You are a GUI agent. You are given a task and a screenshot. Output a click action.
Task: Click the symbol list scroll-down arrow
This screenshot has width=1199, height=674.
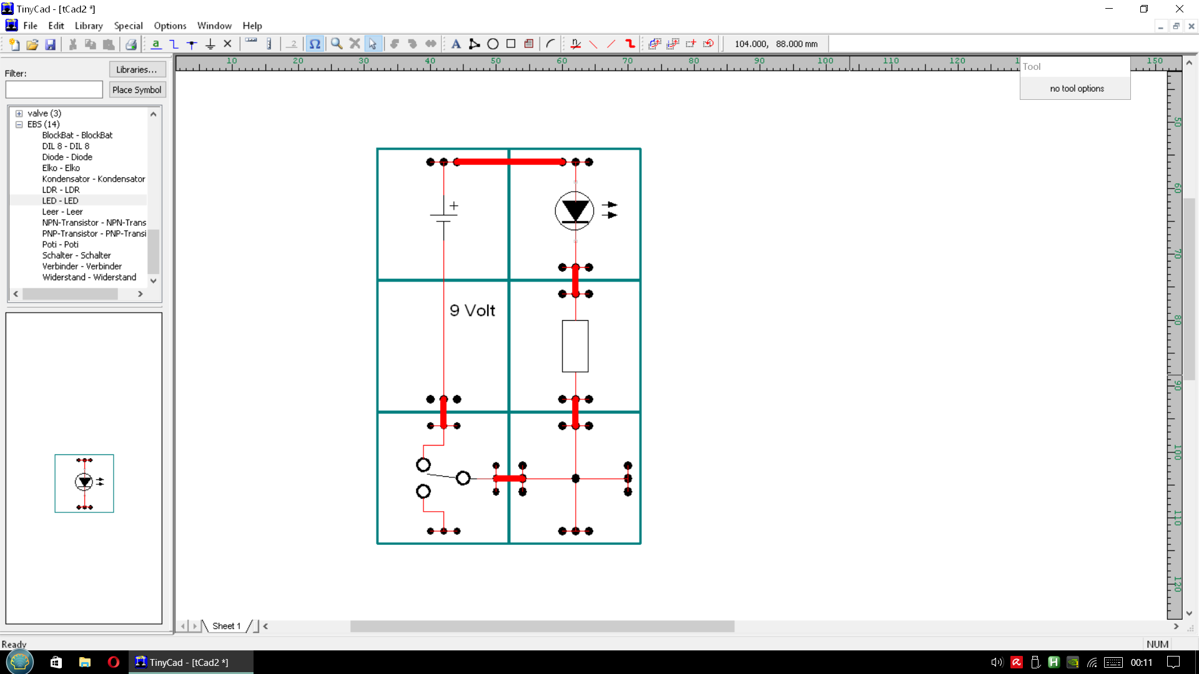153,281
